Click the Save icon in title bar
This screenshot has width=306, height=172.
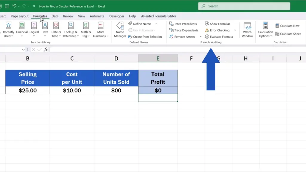click(7, 6)
